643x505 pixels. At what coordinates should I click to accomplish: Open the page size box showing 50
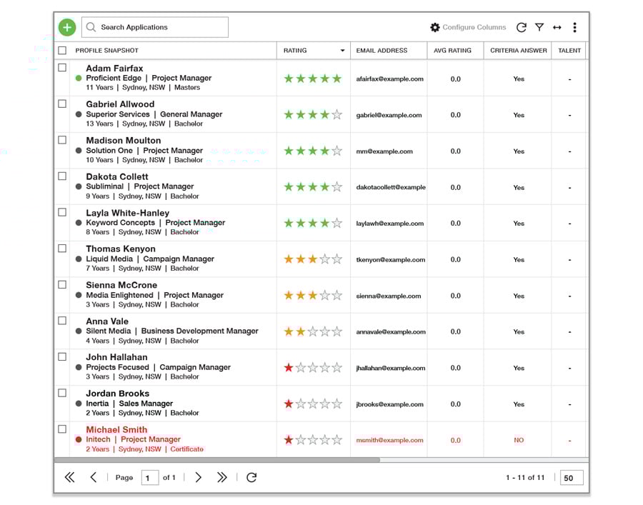click(572, 478)
